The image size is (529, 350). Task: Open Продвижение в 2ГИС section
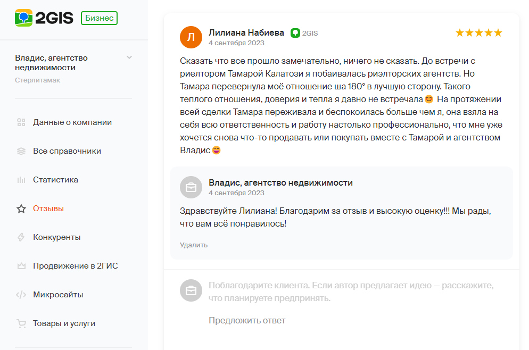coord(76,266)
